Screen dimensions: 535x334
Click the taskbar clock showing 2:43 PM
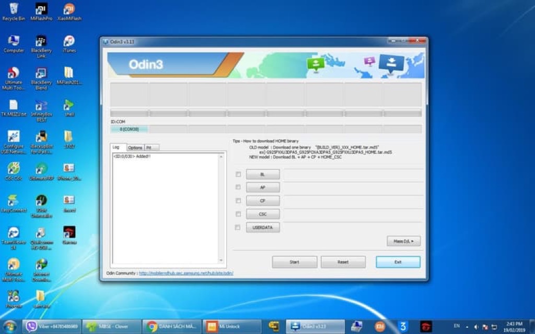tap(514, 327)
